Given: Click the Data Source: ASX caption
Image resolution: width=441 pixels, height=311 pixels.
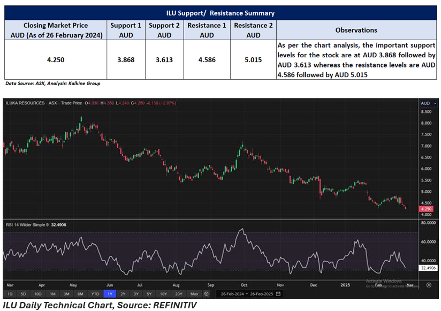Looking at the screenshot, I should click(x=53, y=83).
